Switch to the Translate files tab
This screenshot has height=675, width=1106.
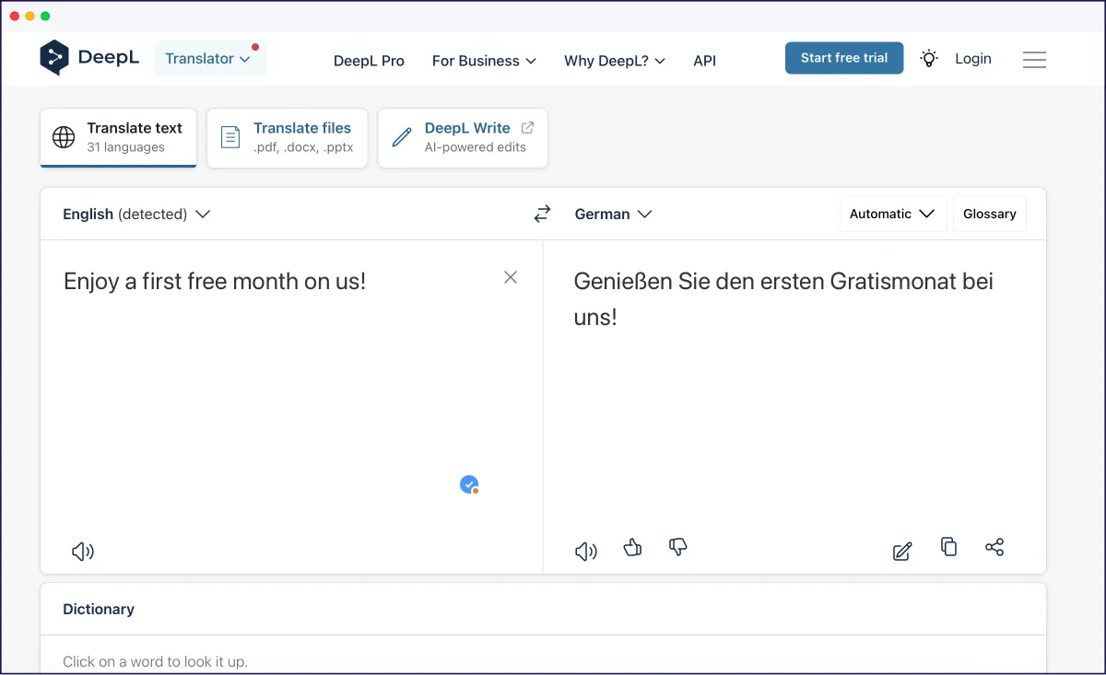[x=287, y=137]
